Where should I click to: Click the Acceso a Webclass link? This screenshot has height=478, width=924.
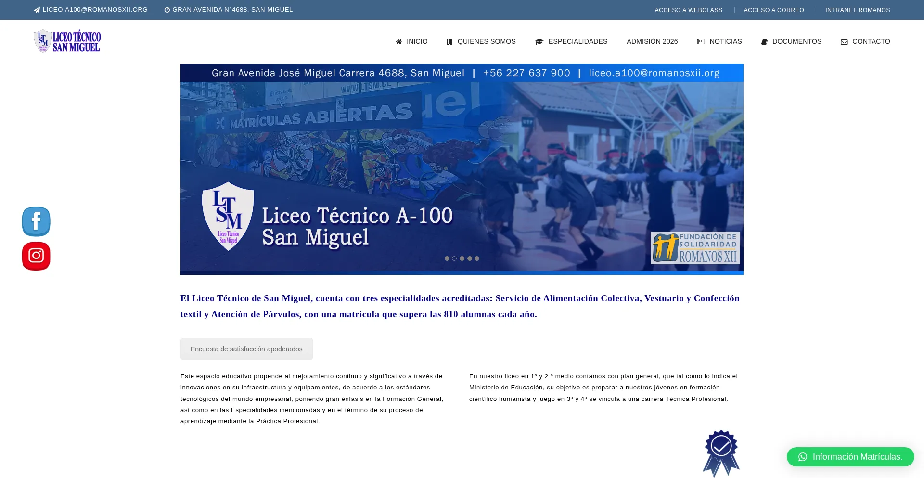[x=689, y=10]
